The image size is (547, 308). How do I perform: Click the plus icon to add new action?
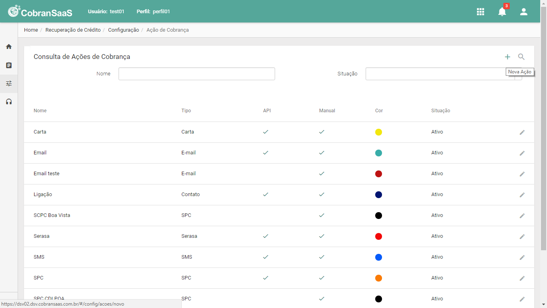click(507, 57)
